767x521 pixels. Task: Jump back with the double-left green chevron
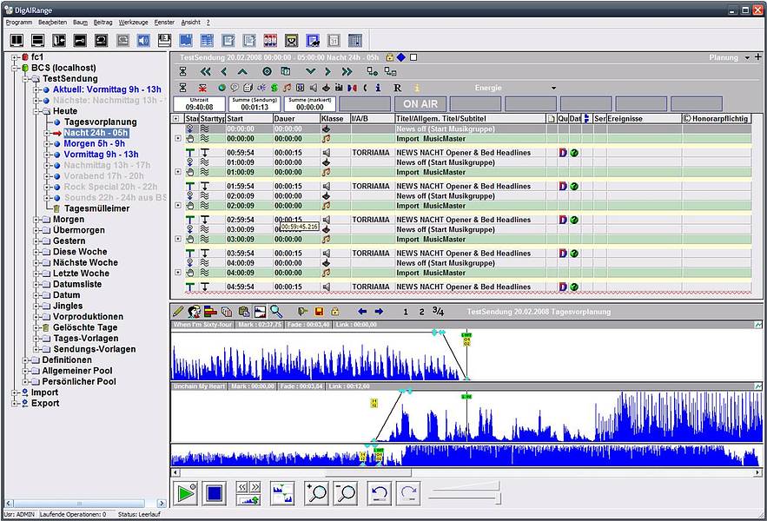[206, 72]
